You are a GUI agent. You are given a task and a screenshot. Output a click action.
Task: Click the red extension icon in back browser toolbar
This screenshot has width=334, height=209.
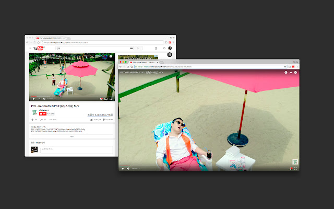(170, 42)
